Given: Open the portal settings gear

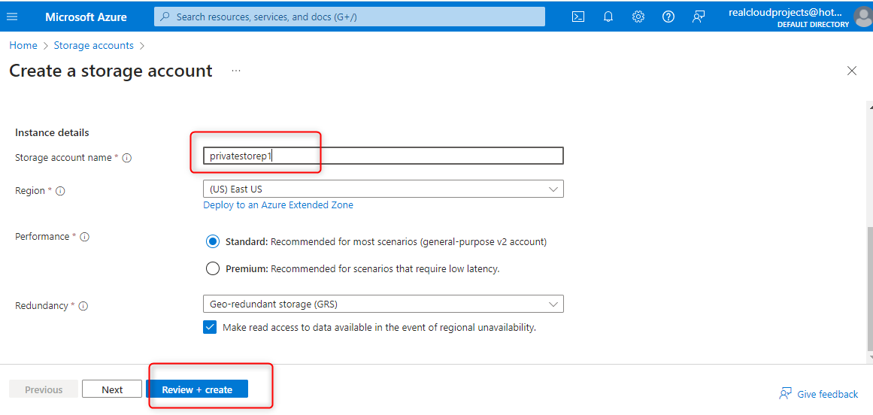Looking at the screenshot, I should [x=638, y=17].
